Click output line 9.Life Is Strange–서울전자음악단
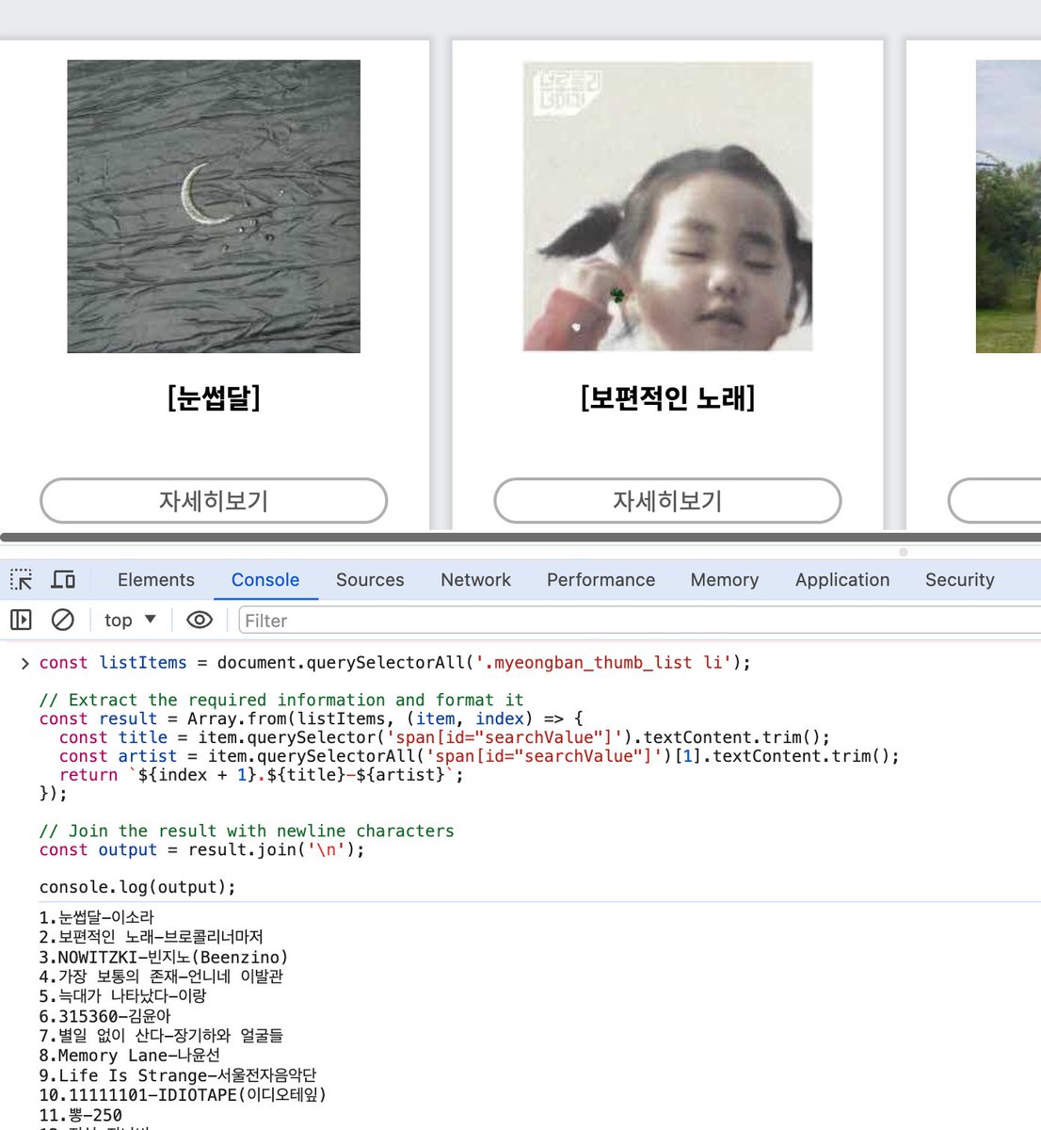Viewport: 1041px width, 1130px height. point(178,1075)
